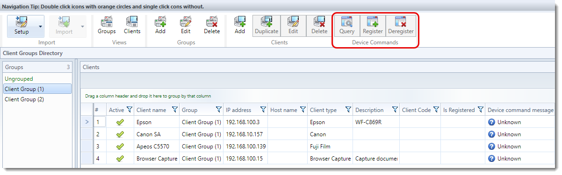562x175 pixels.
Task: Select Ungrouped in Groups list
Action: click(x=37, y=79)
